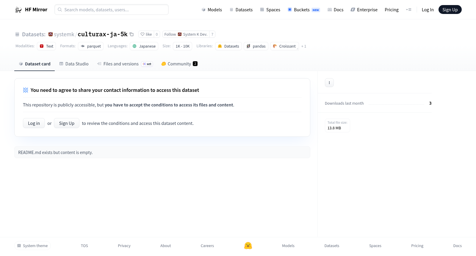Filter by the Text modality tag
The width and height of the screenshot is (476, 256).
(46, 46)
